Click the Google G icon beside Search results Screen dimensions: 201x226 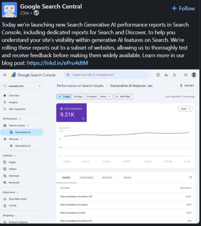pyautogui.click(x=5, y=125)
